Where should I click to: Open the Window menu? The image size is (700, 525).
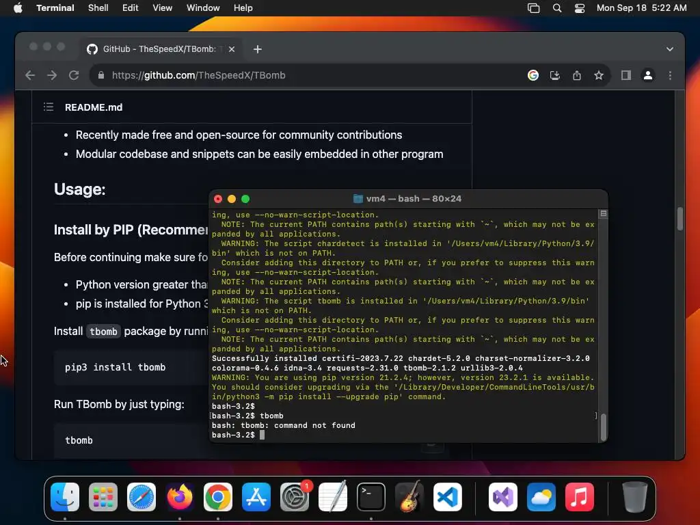(x=202, y=8)
